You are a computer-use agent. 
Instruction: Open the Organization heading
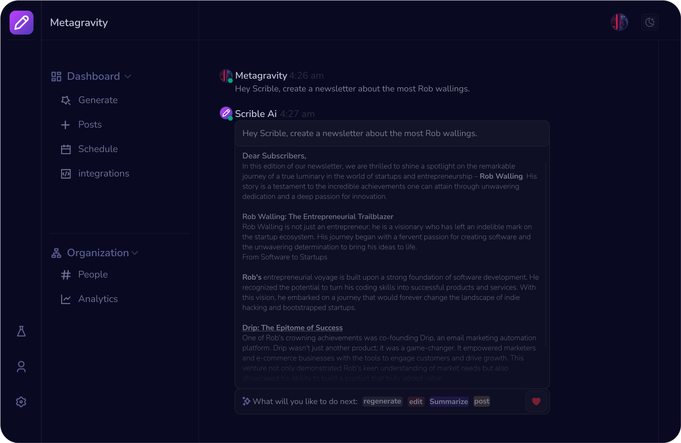(98, 253)
